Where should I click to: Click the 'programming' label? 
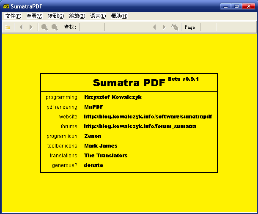61,97
